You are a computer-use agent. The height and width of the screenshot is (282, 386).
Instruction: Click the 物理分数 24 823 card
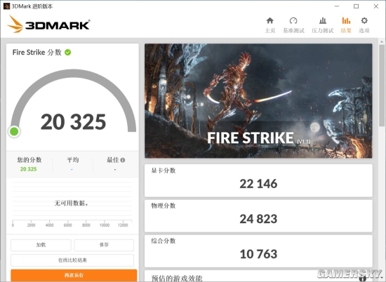[x=258, y=216]
